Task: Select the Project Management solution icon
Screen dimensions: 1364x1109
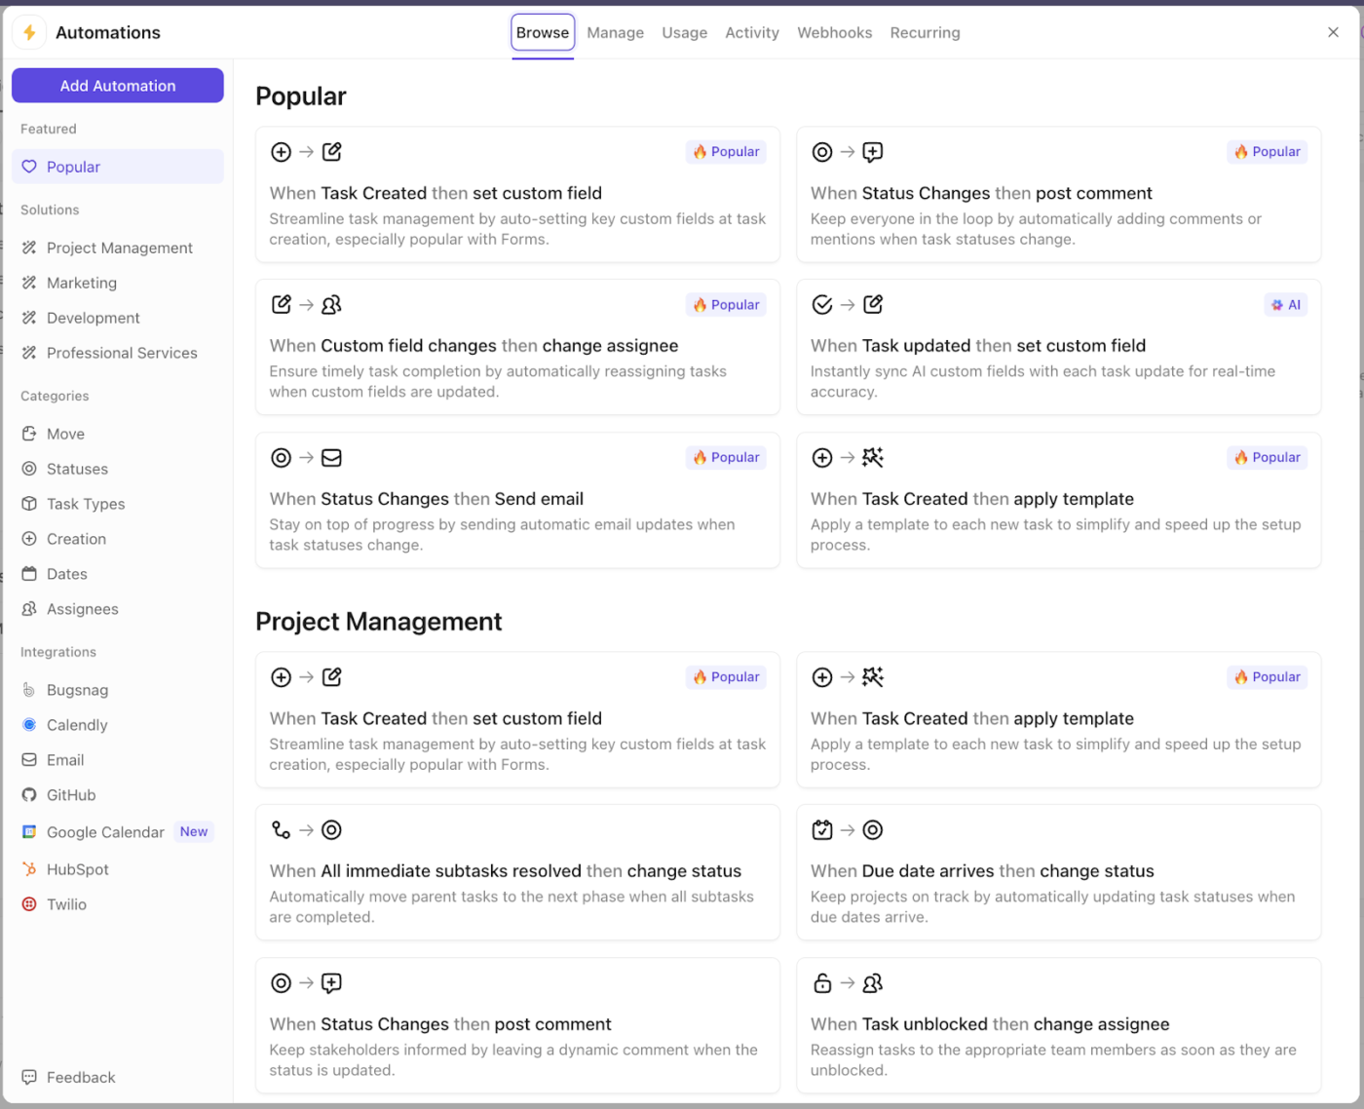Action: pyautogui.click(x=30, y=248)
